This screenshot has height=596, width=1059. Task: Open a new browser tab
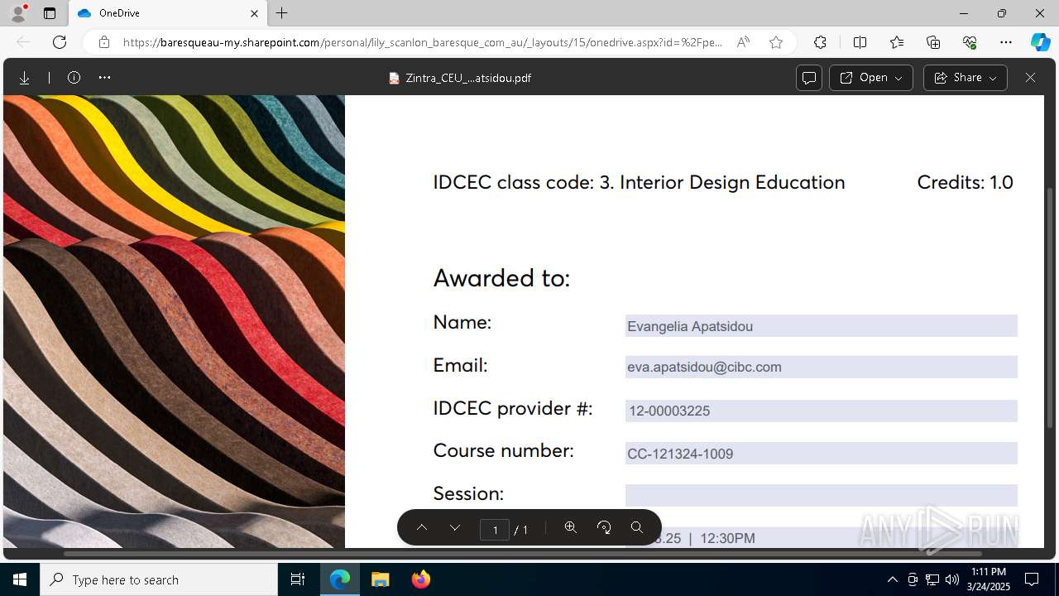click(282, 13)
